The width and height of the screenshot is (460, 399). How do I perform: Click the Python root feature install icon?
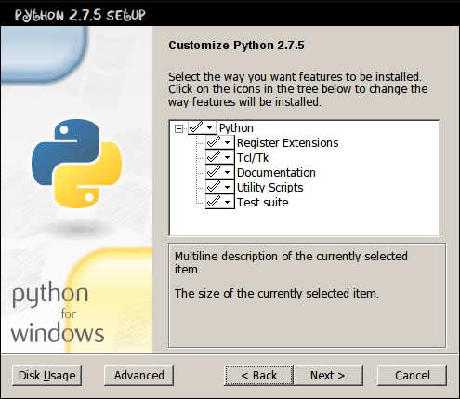click(202, 127)
